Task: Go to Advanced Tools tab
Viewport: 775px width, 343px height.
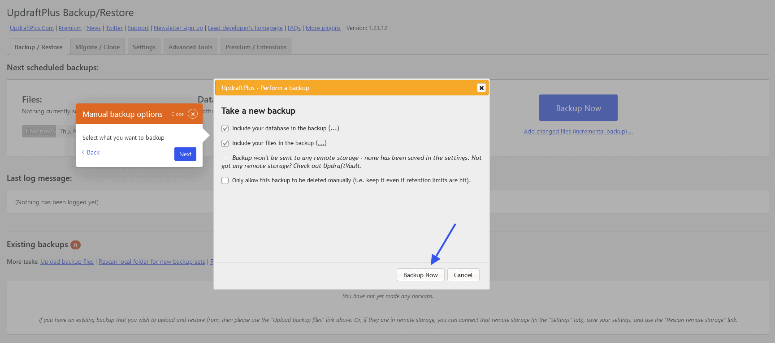Action: (x=190, y=47)
